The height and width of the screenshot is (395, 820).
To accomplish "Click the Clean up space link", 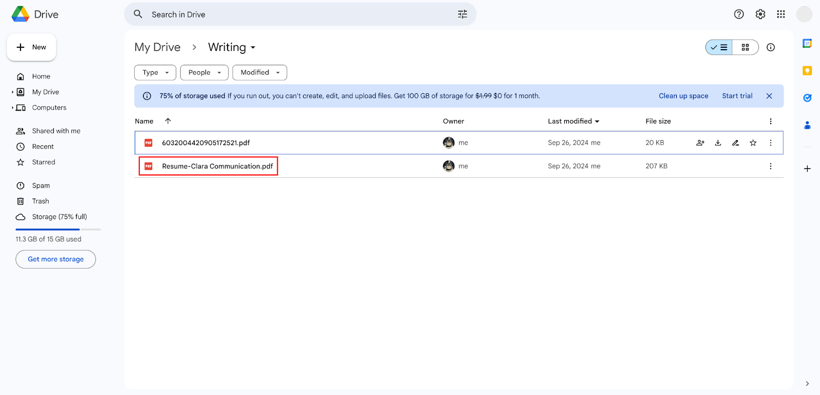I will 683,96.
